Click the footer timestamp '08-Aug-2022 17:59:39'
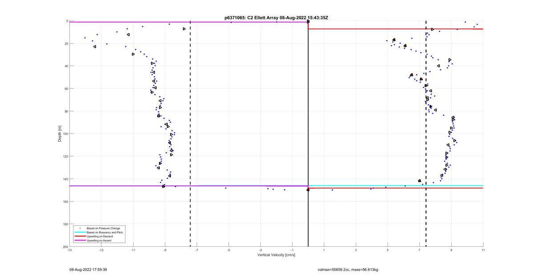The image size is (534, 277). [x=88, y=269]
